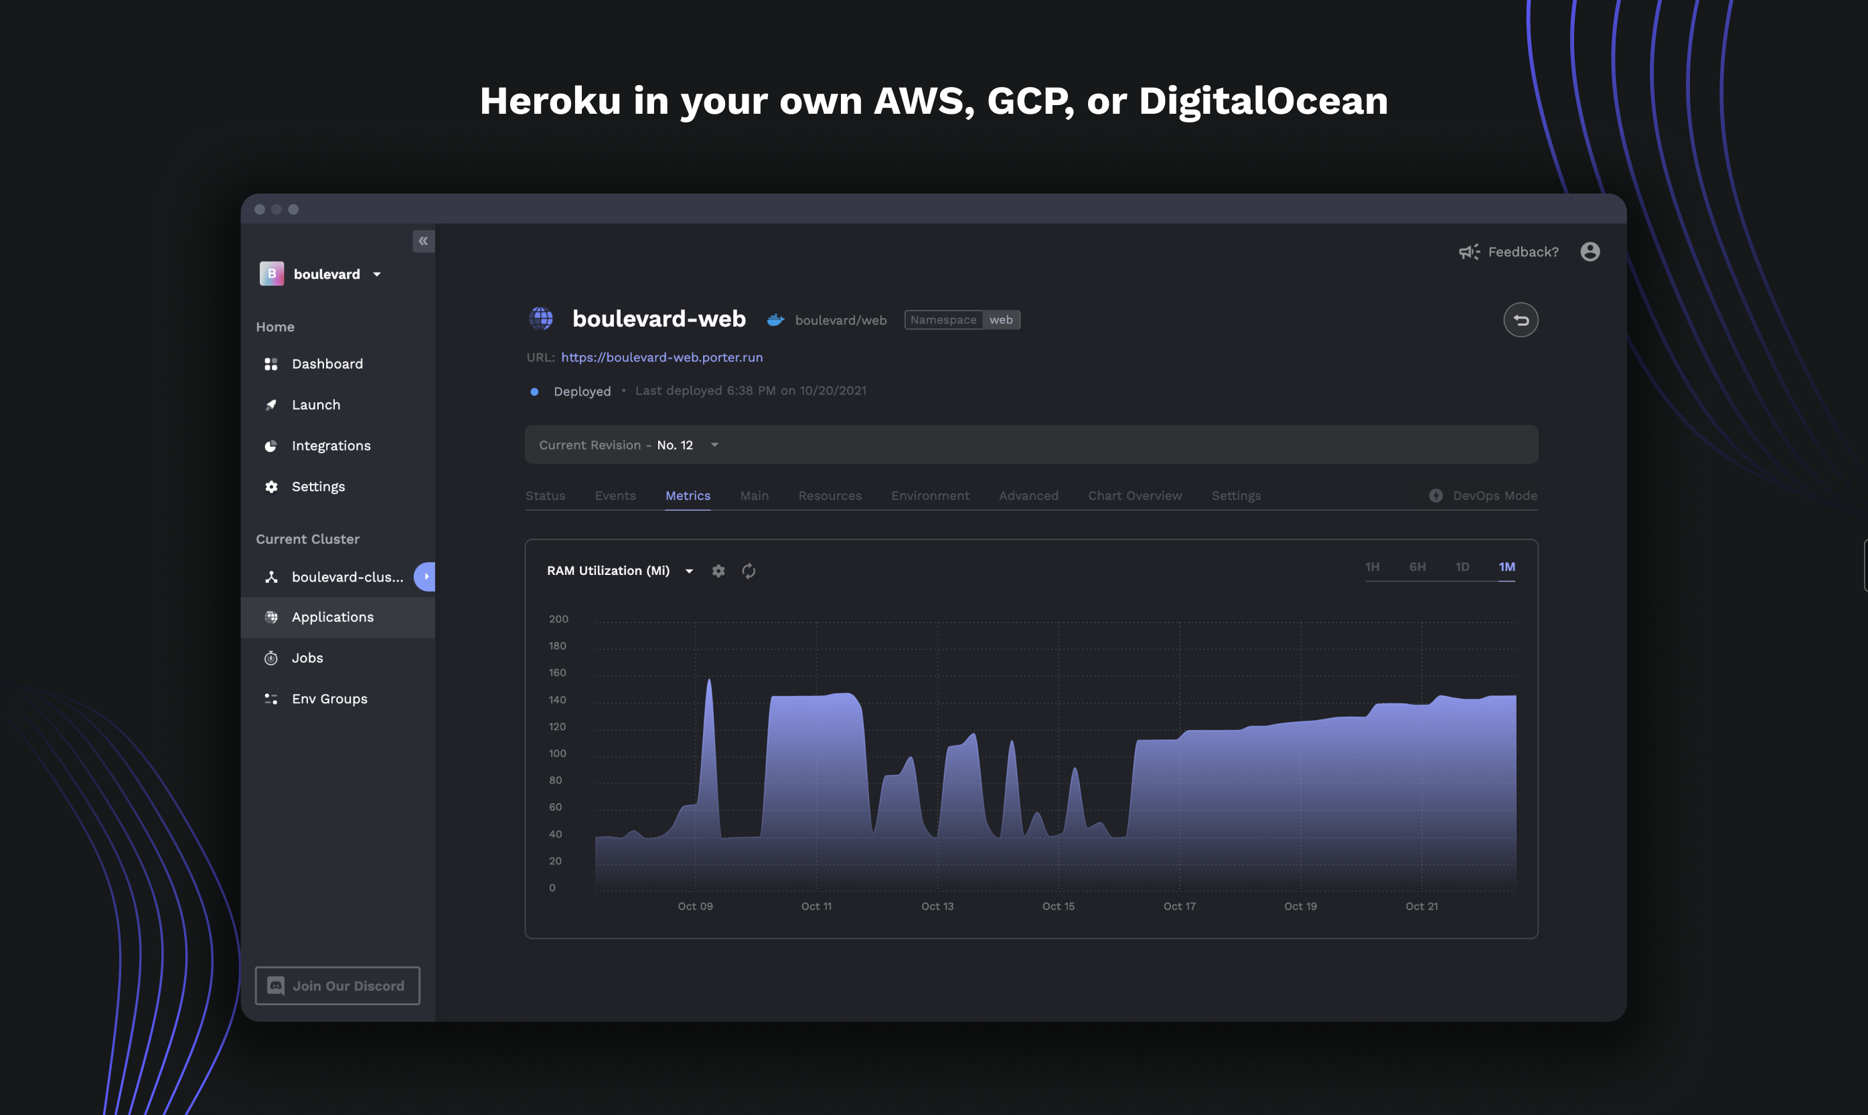
Task: Select the 6H time range option
Action: [x=1417, y=566]
